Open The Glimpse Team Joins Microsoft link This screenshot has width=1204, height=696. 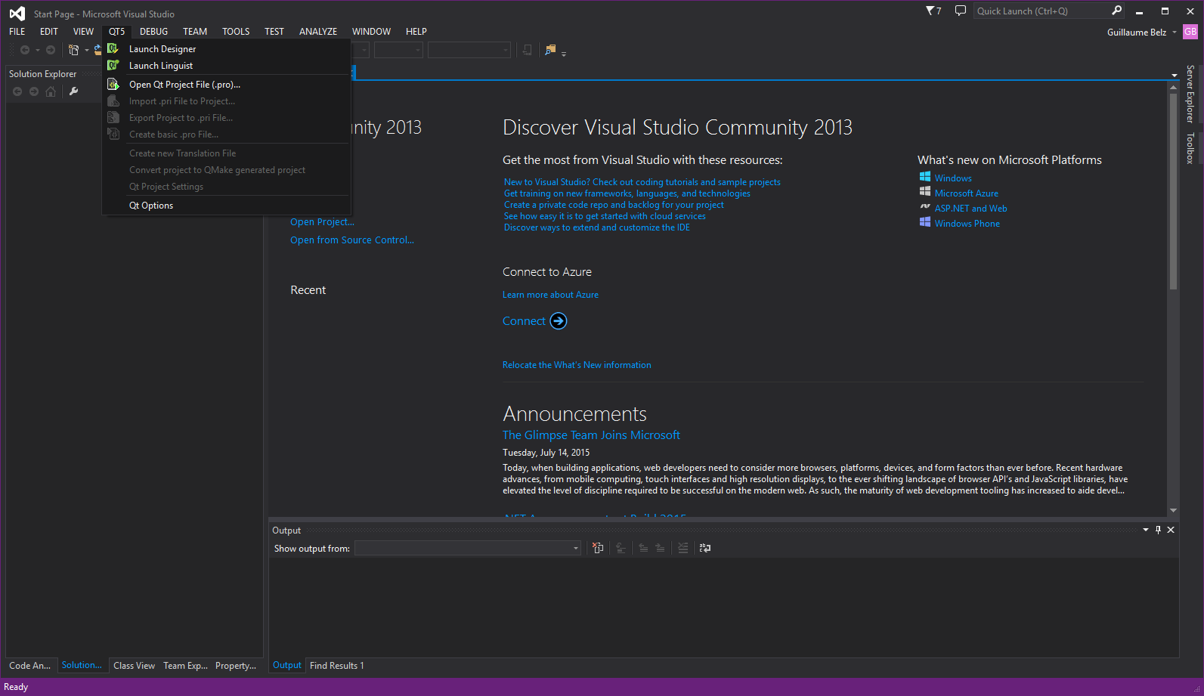tap(591, 435)
